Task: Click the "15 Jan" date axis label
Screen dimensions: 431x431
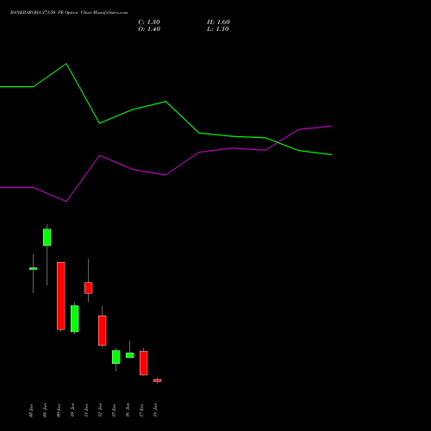Action: [114, 410]
